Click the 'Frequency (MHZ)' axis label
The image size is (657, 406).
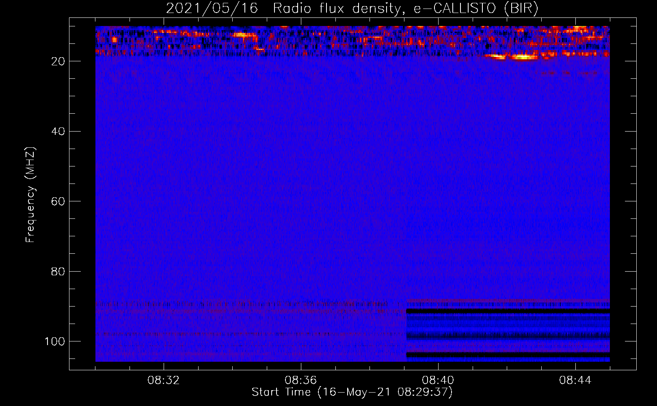(30, 195)
